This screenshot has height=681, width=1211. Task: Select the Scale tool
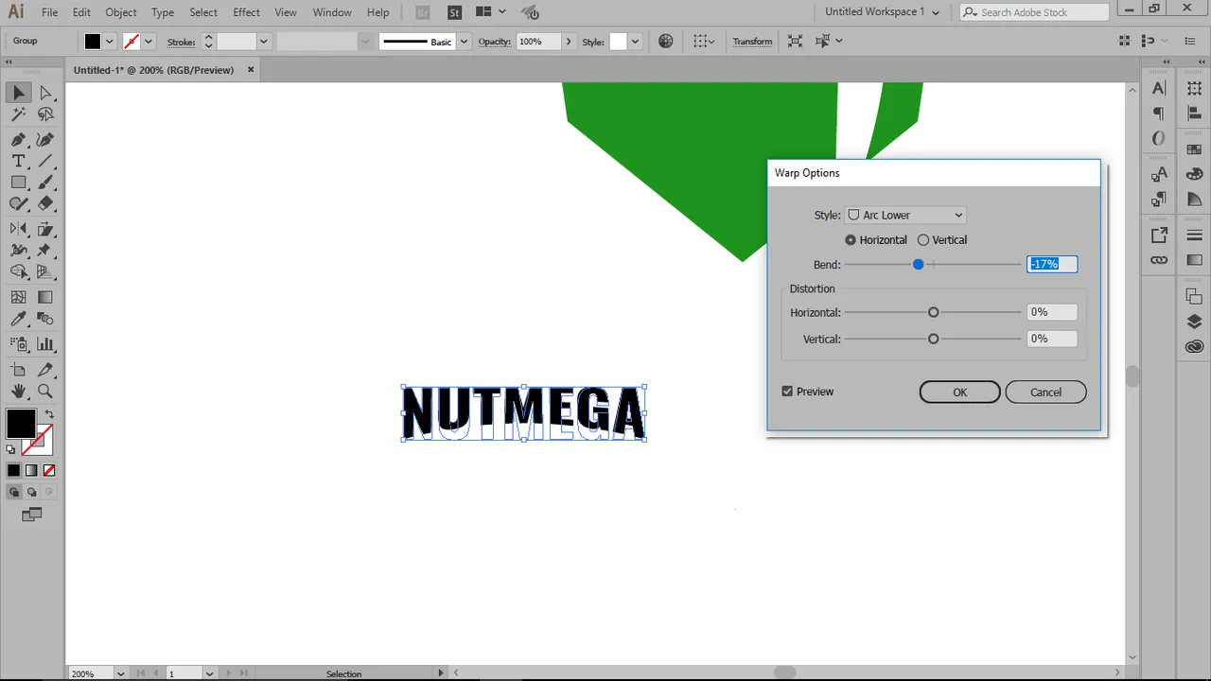tap(45, 229)
